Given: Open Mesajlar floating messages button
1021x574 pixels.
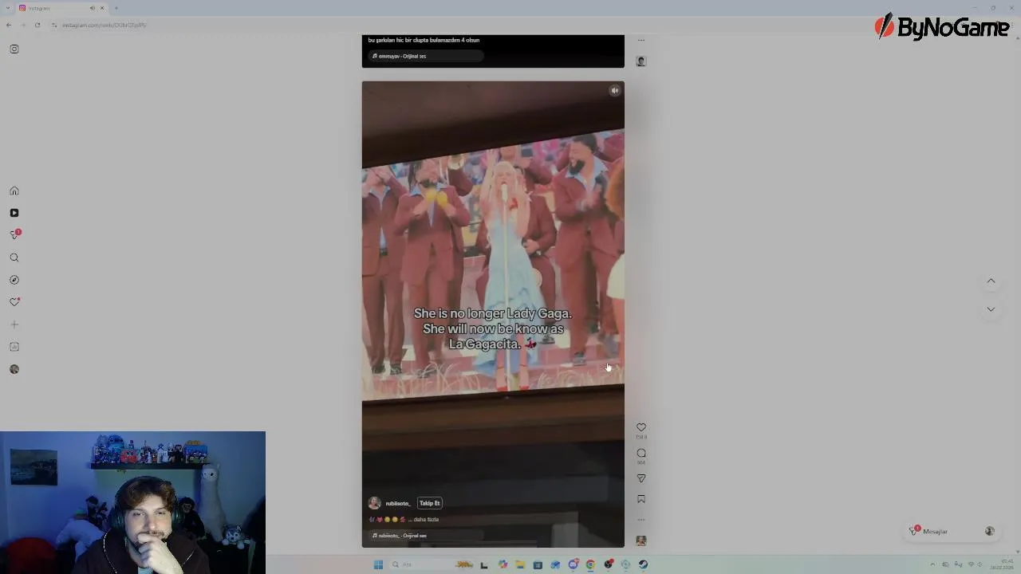Looking at the screenshot, I should (x=953, y=532).
